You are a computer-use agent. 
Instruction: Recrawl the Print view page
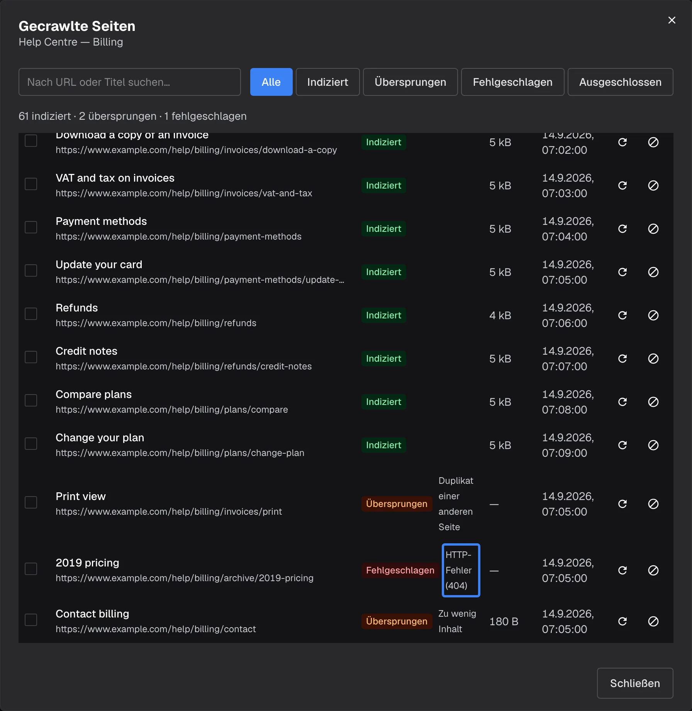[x=622, y=504]
